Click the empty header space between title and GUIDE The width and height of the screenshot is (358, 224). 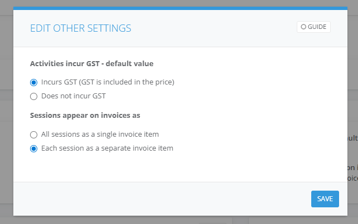217,28
